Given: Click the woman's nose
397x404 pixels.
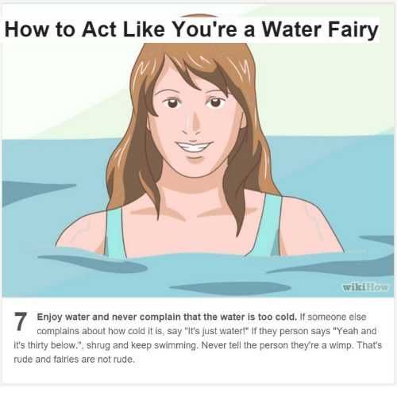Looking at the screenshot, I should [x=193, y=123].
